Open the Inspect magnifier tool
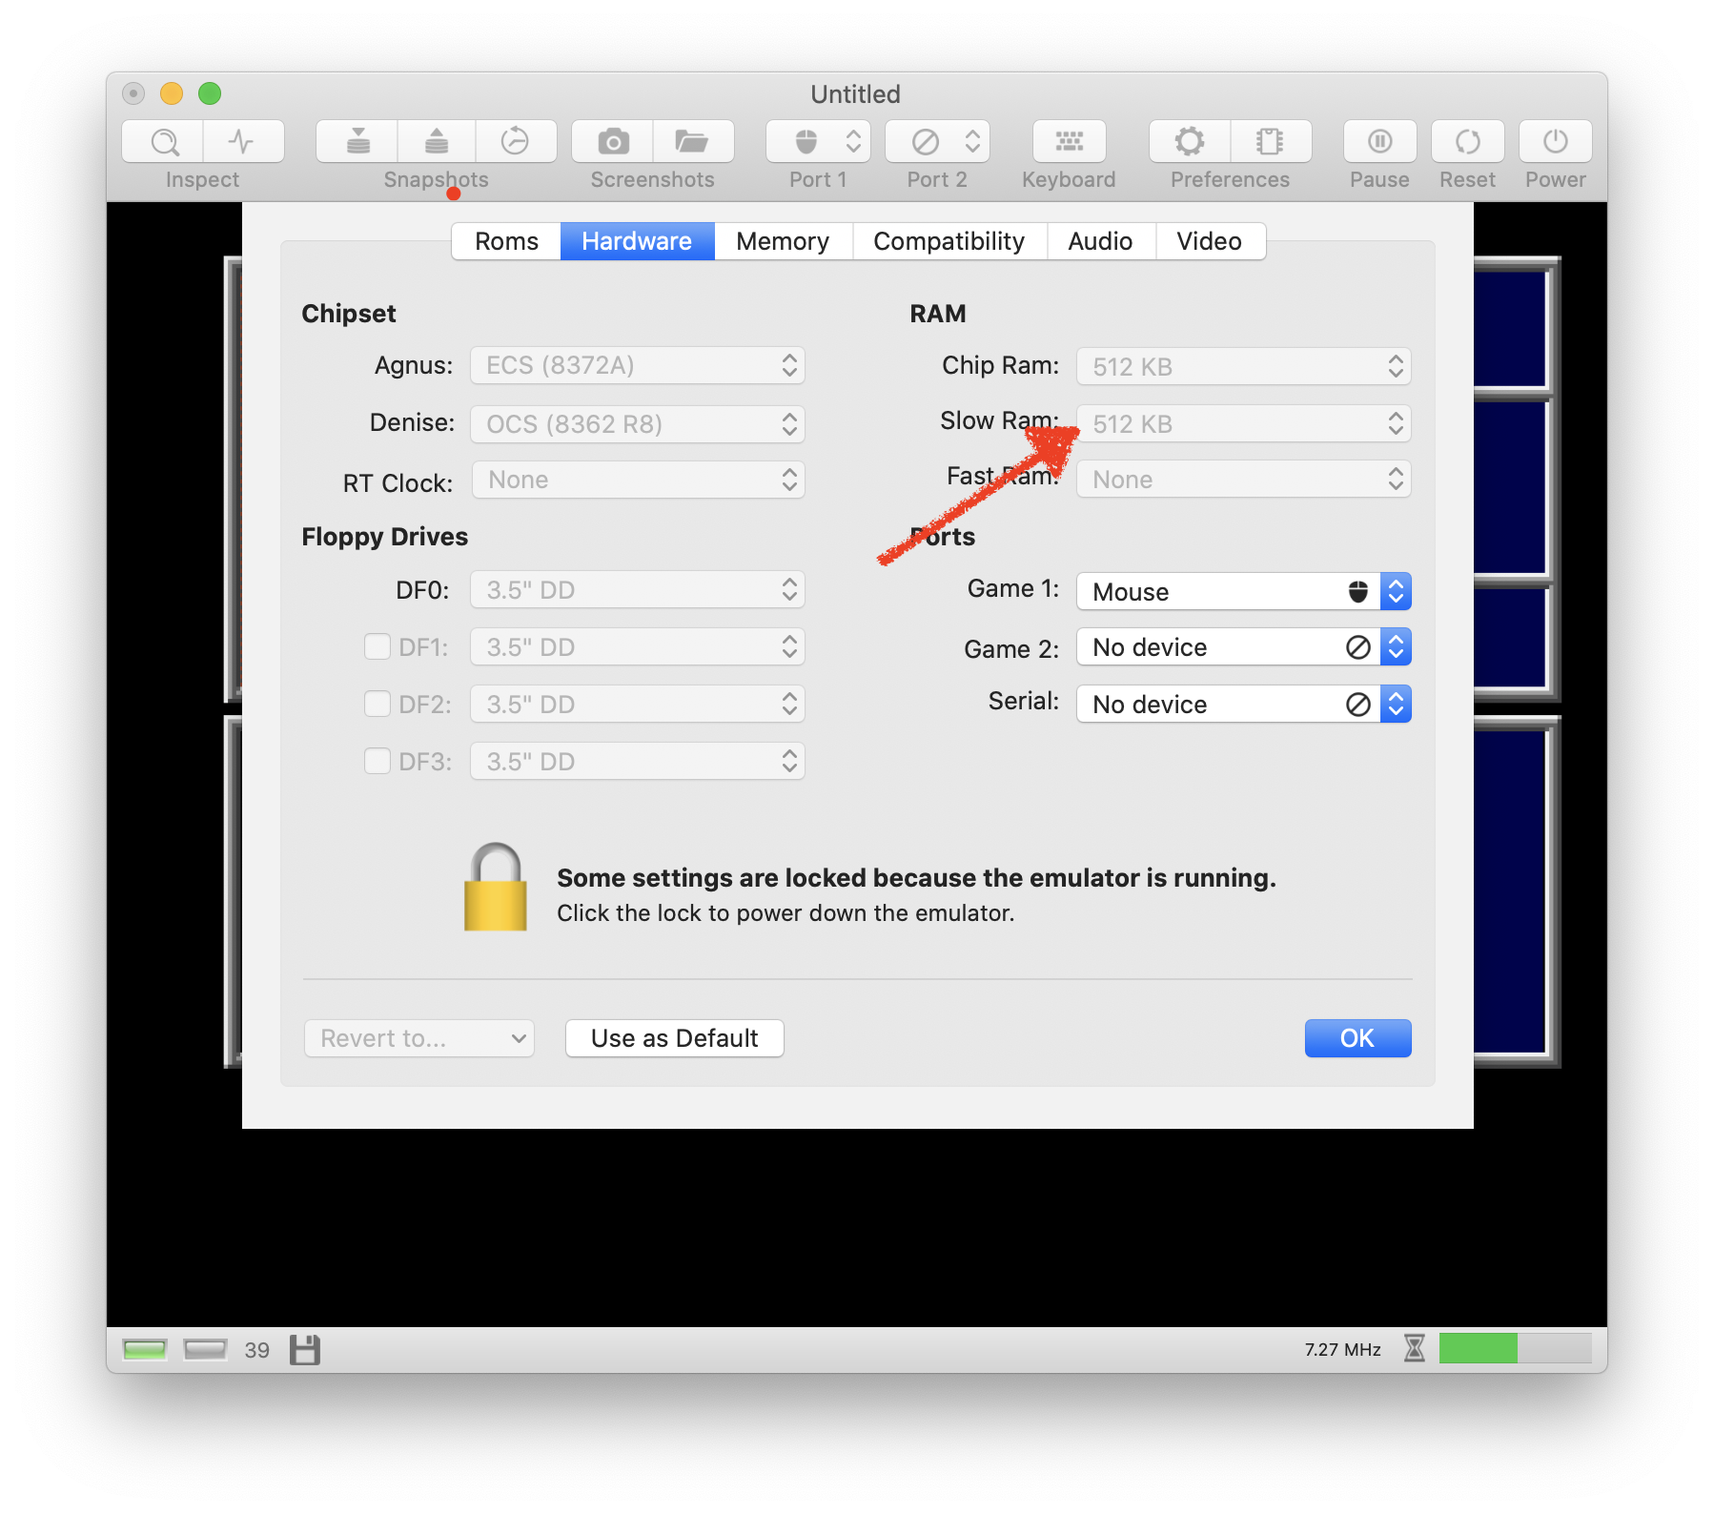The width and height of the screenshot is (1714, 1514). tap(163, 142)
